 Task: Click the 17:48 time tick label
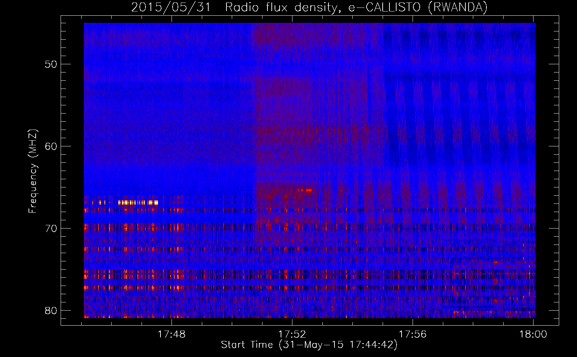(x=172, y=334)
